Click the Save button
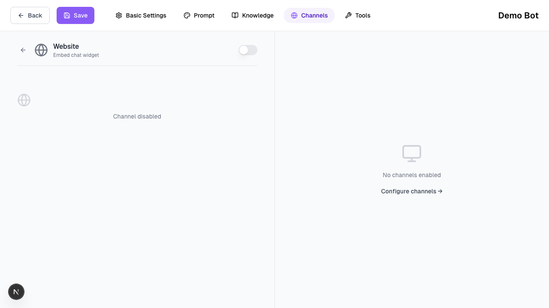 tap(75, 15)
